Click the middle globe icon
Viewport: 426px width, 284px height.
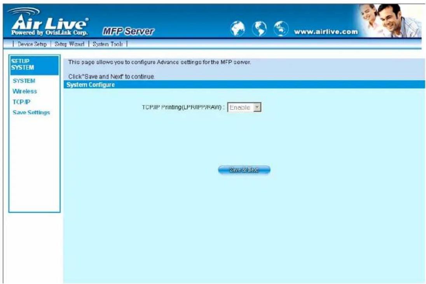click(259, 28)
